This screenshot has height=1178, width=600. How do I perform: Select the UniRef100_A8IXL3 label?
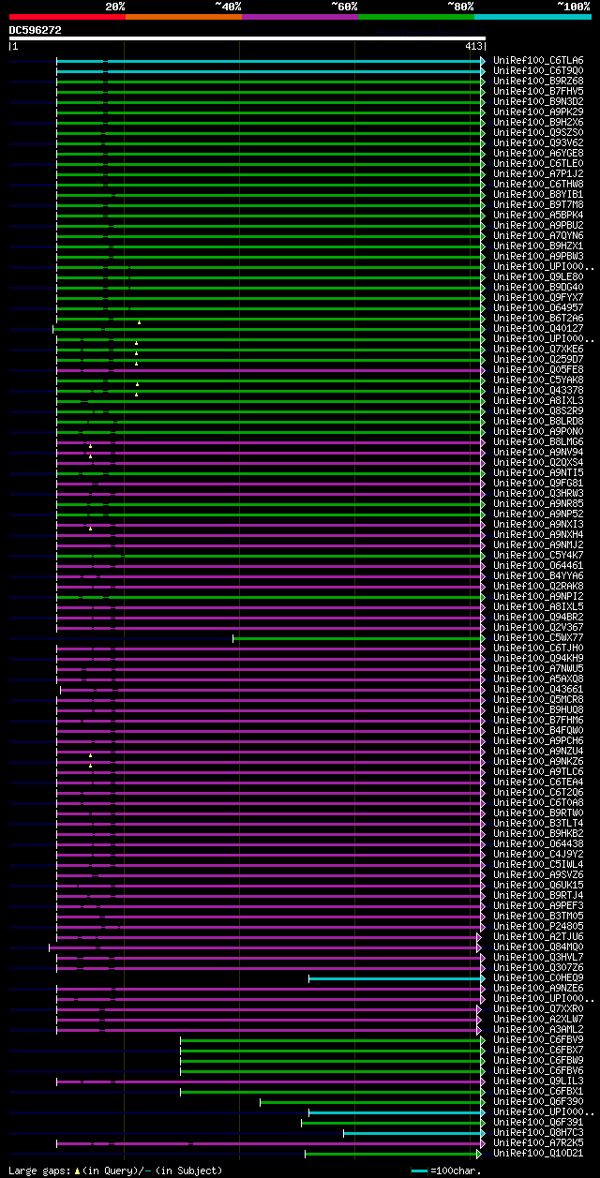[x=538, y=400]
